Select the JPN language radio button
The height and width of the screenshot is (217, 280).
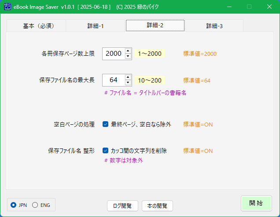[x=14, y=205]
